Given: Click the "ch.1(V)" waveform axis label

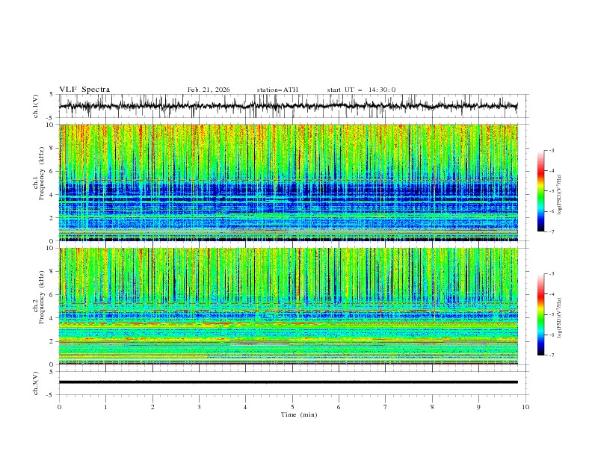Looking at the screenshot, I should point(36,106).
